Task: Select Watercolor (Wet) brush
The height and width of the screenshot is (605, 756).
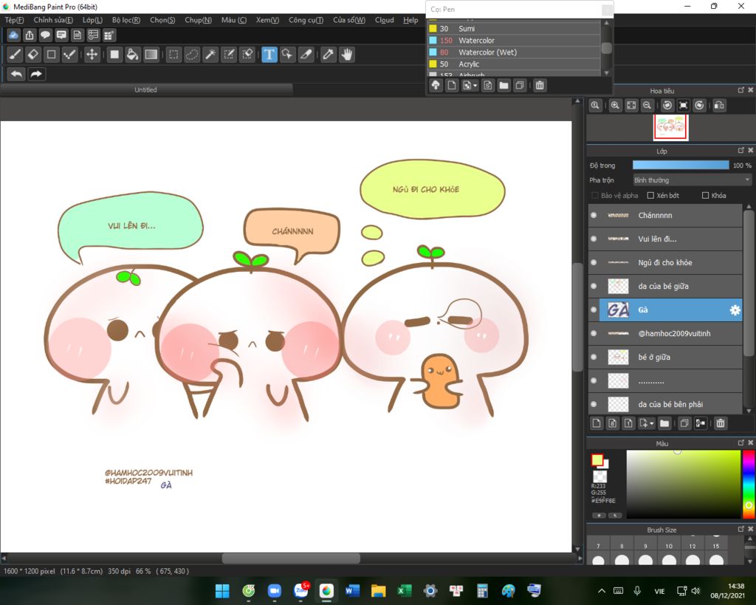Action: [514, 52]
